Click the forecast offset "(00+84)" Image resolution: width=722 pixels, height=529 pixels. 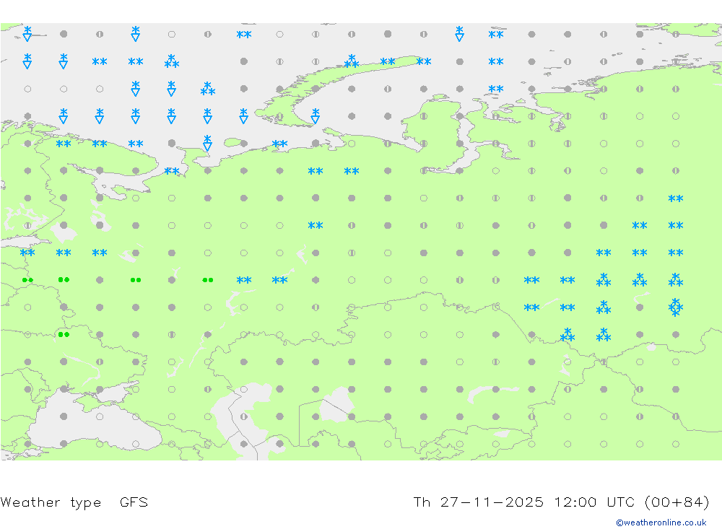677,502
